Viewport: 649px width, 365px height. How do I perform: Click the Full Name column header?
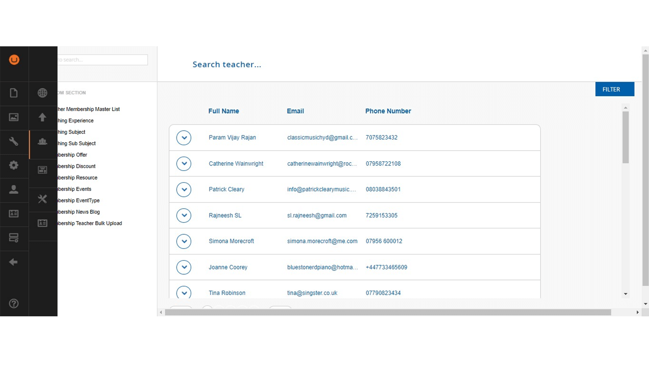coord(223,111)
